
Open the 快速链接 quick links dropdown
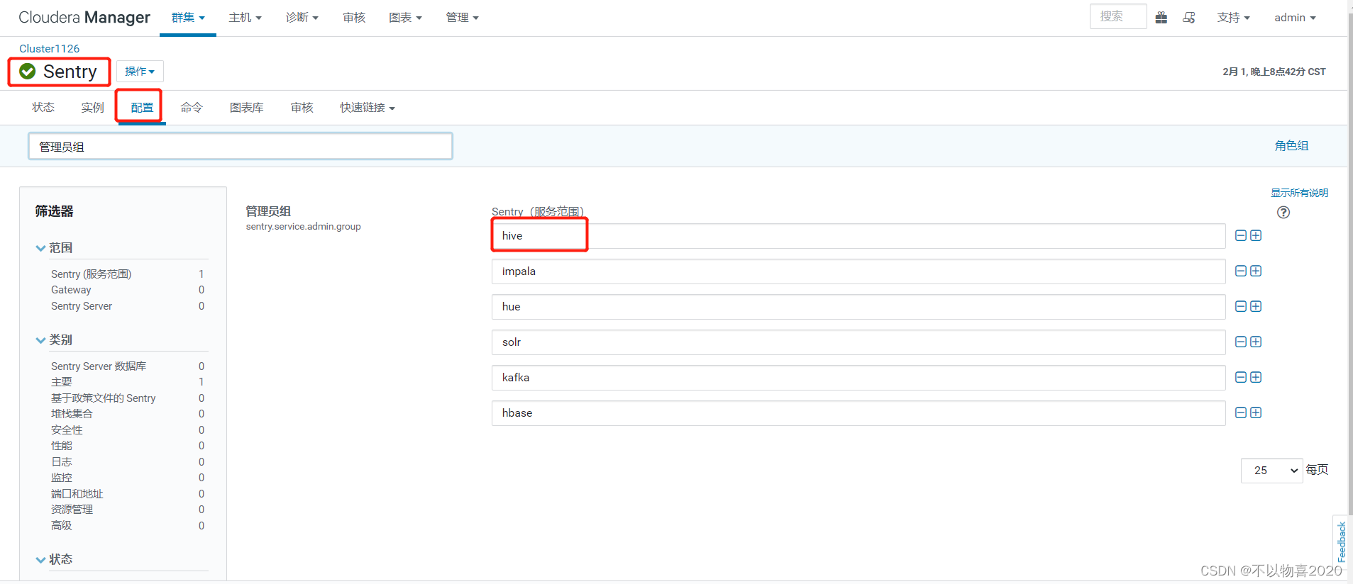[368, 108]
